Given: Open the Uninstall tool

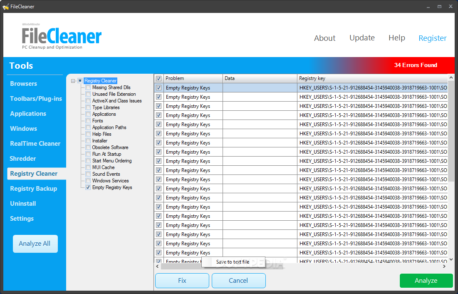Looking at the screenshot, I should click(23, 204).
